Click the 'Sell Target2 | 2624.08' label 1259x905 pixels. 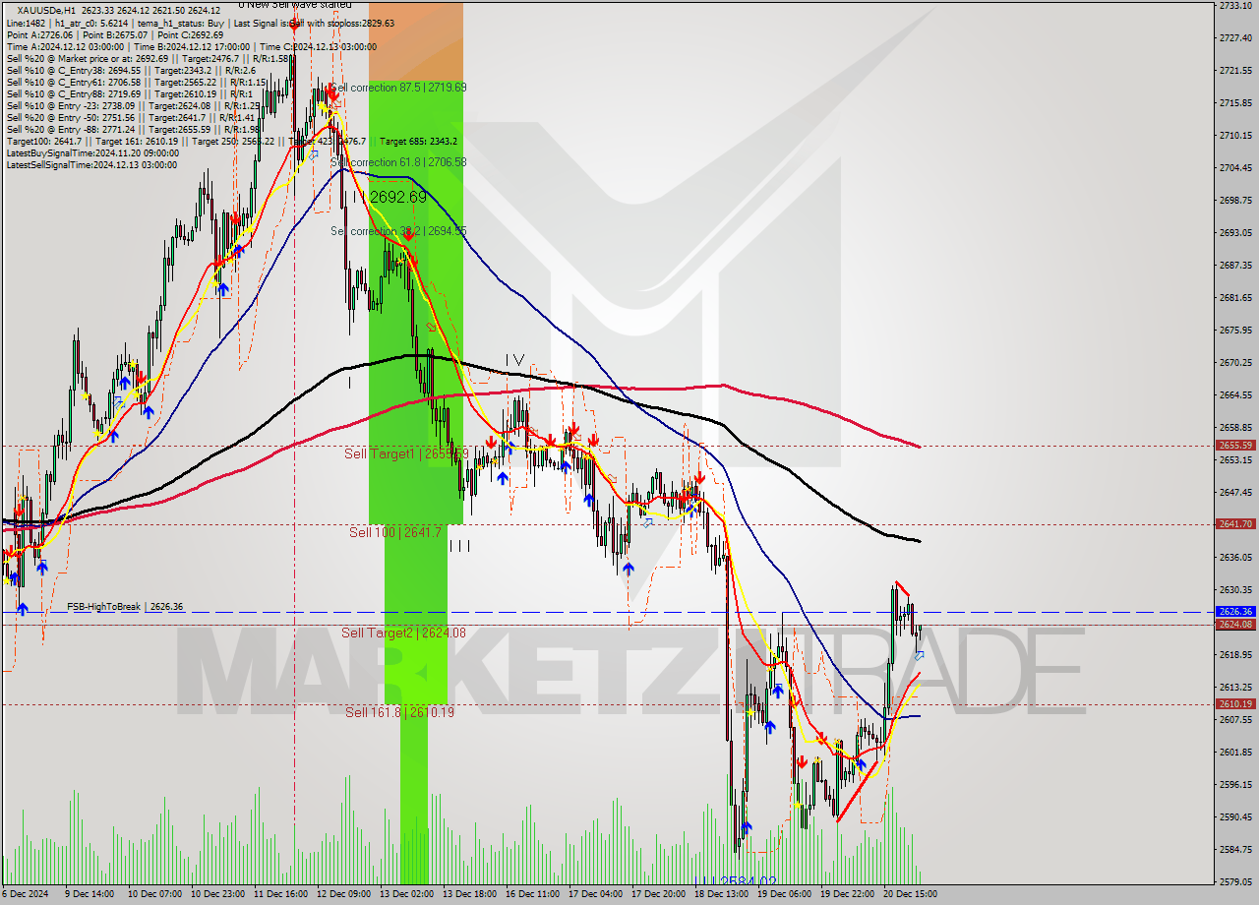click(404, 633)
